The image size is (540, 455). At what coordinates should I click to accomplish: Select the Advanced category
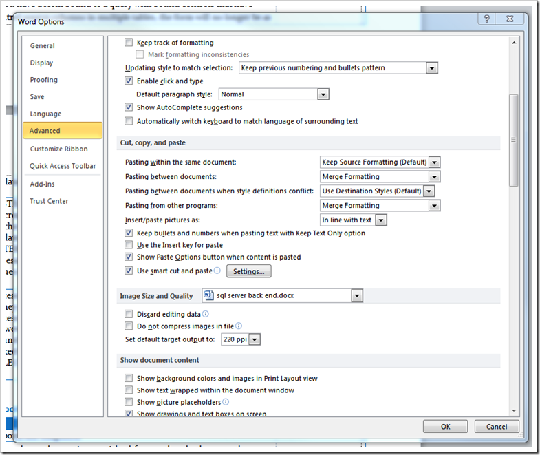(x=63, y=130)
